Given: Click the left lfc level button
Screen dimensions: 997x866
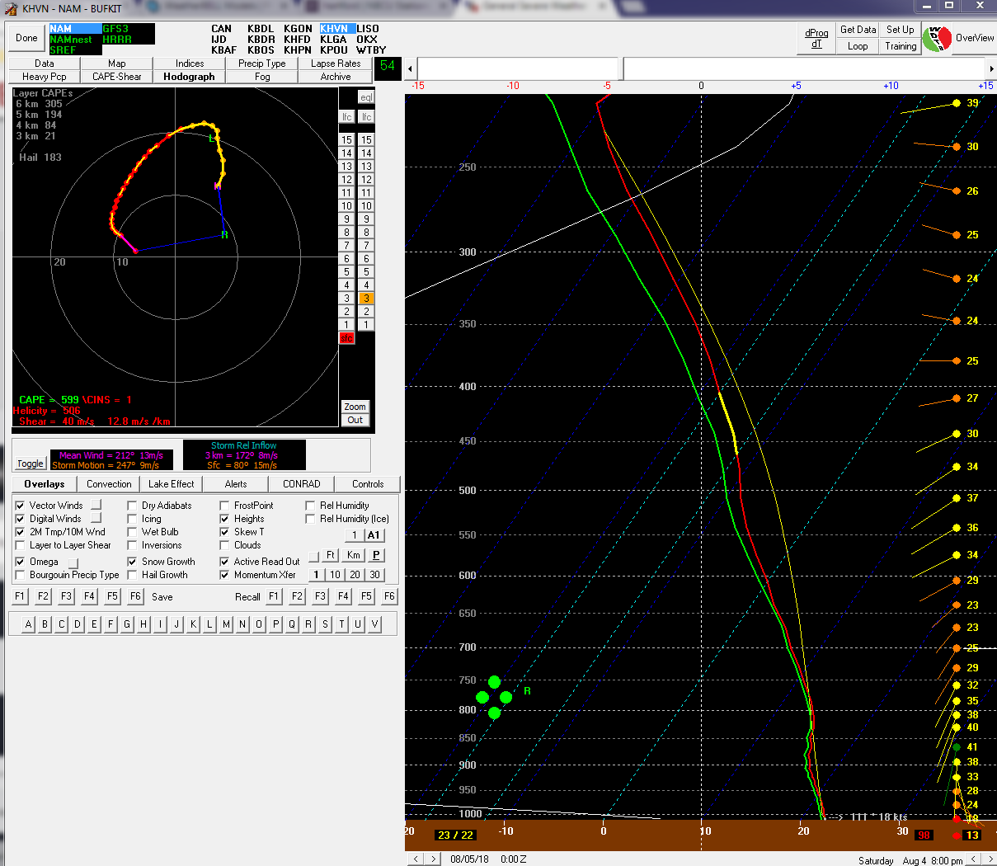Looking at the screenshot, I should tap(346, 117).
